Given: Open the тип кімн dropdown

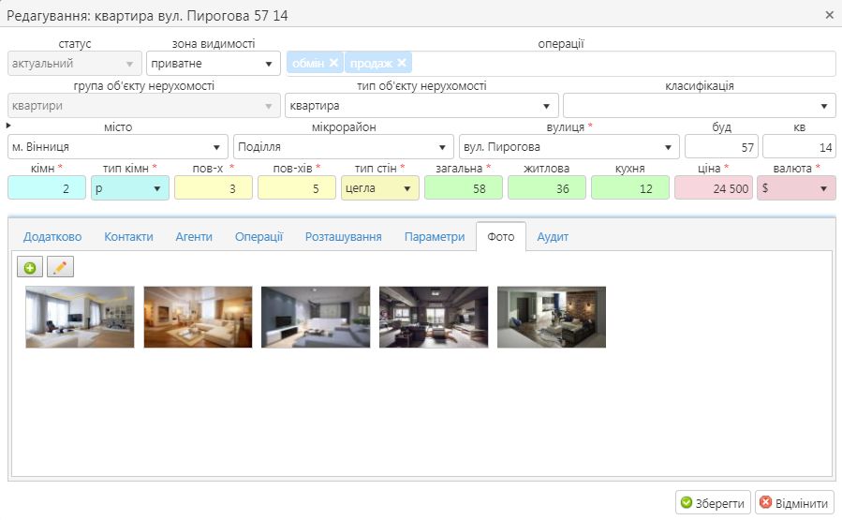Looking at the screenshot, I should click(x=130, y=188).
